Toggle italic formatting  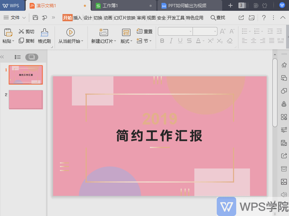(171, 41)
